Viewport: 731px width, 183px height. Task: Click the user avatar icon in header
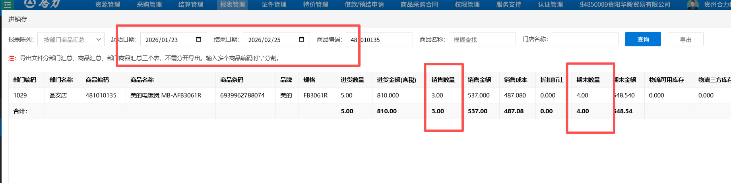[692, 5]
